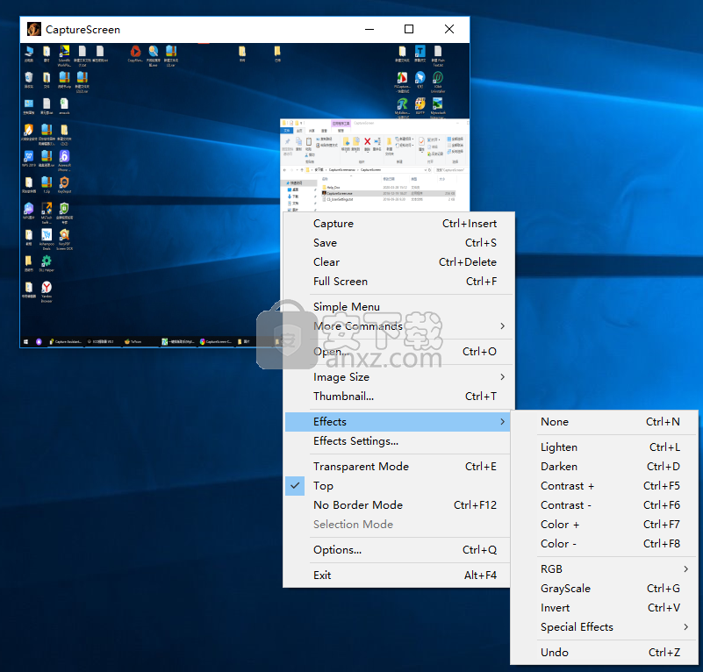Screen dimensions: 703x672
Task: Click Start button in captured taskbar
Action: point(25,341)
